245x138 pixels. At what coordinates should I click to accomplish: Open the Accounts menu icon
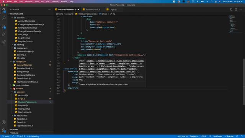point(3,122)
